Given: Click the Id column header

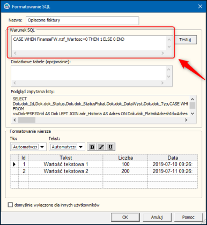Looking at the screenshot, I should [24, 157].
